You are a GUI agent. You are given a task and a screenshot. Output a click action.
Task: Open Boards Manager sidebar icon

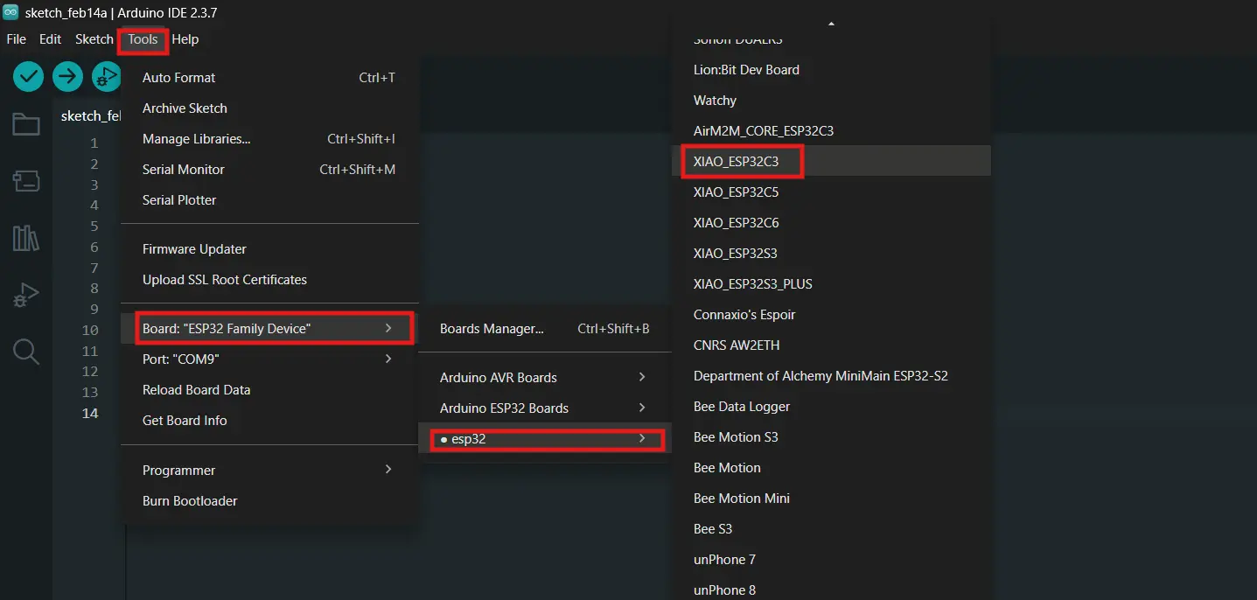coord(25,181)
